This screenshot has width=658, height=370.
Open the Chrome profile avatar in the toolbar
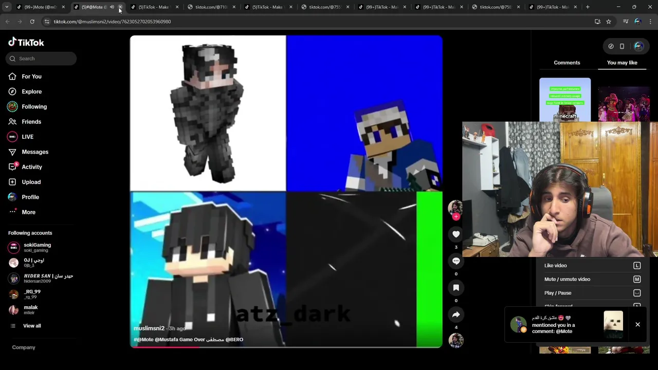pos(638,22)
